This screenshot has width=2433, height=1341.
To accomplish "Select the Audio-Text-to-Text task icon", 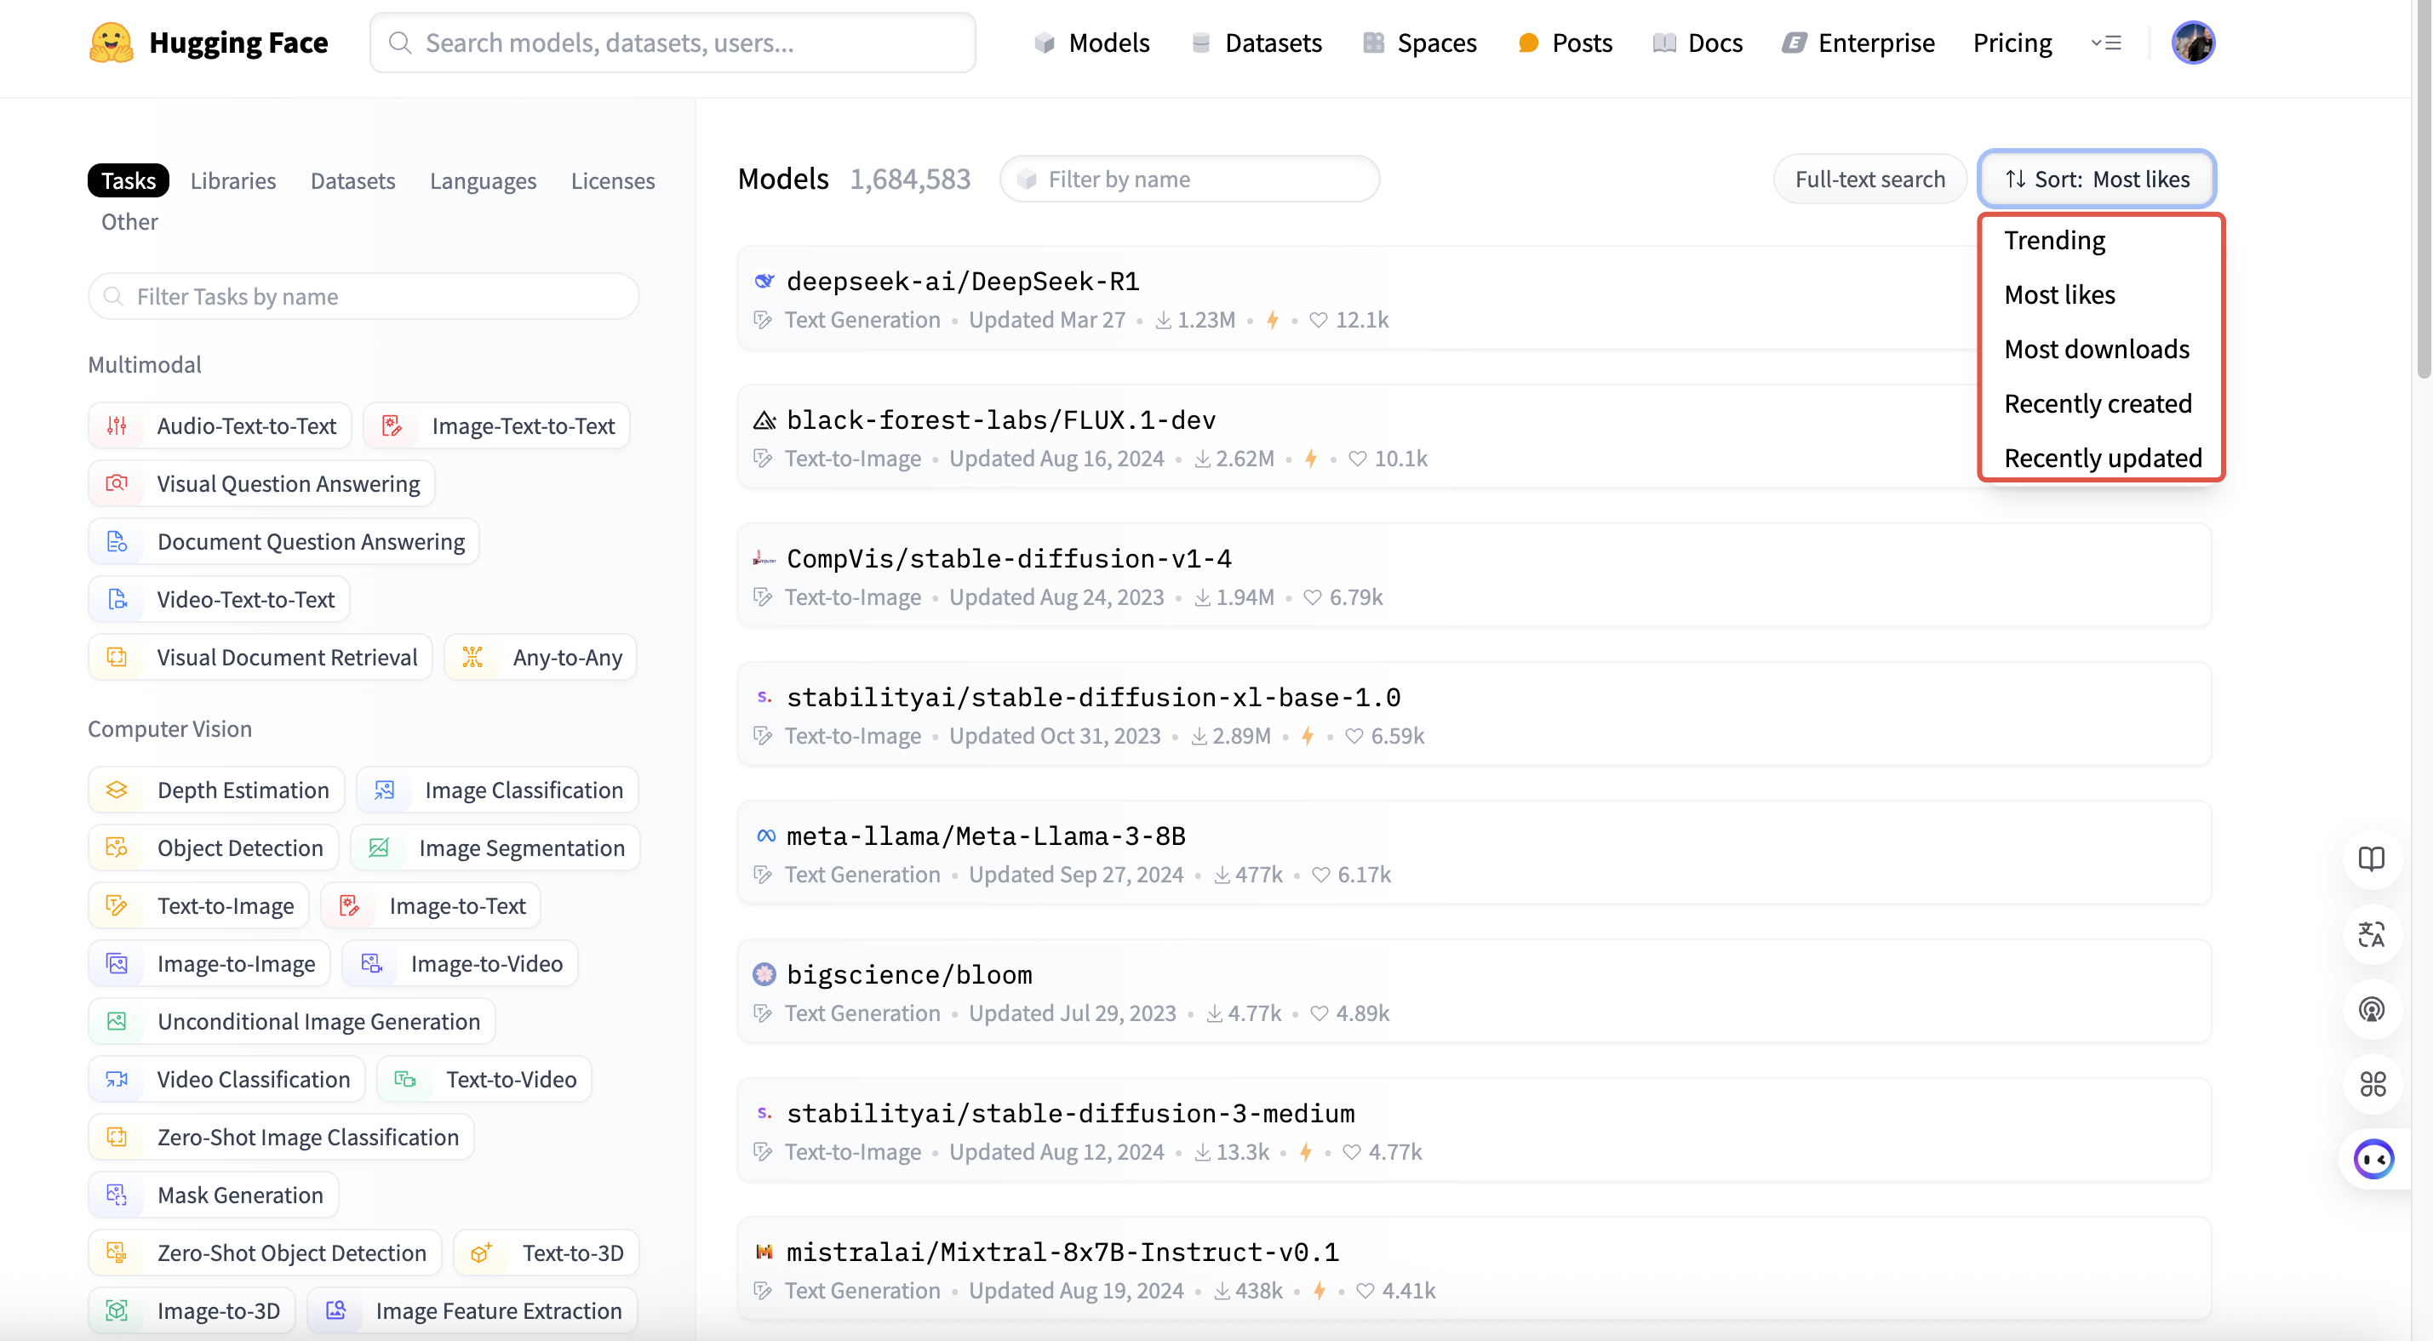I will tap(116, 426).
